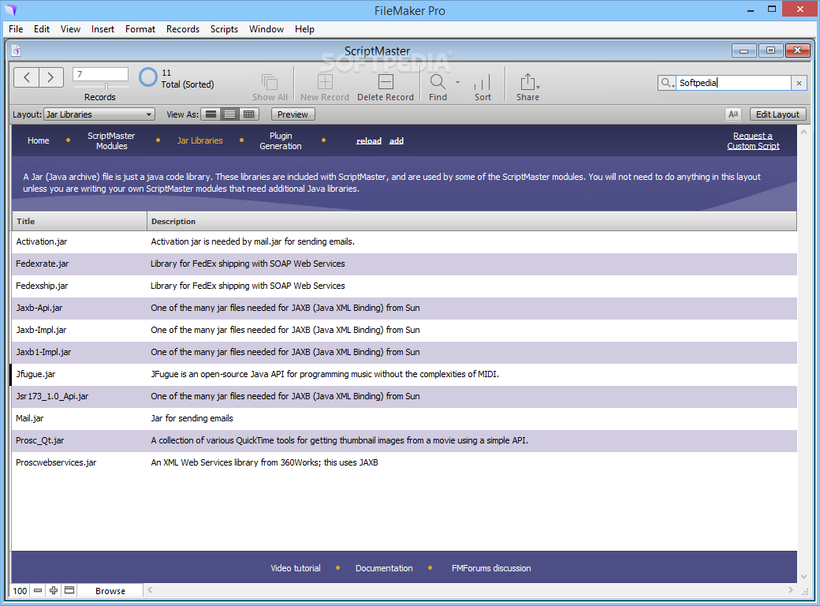820x606 pixels.
Task: Click the FileMaker Pro app icon
Action: click(10, 10)
